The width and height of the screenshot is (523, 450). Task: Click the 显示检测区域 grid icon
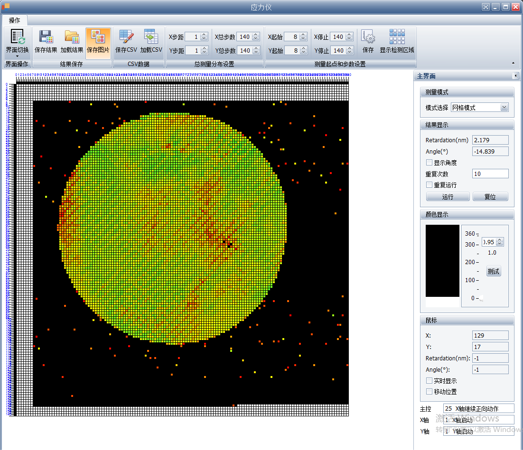tap(397, 37)
